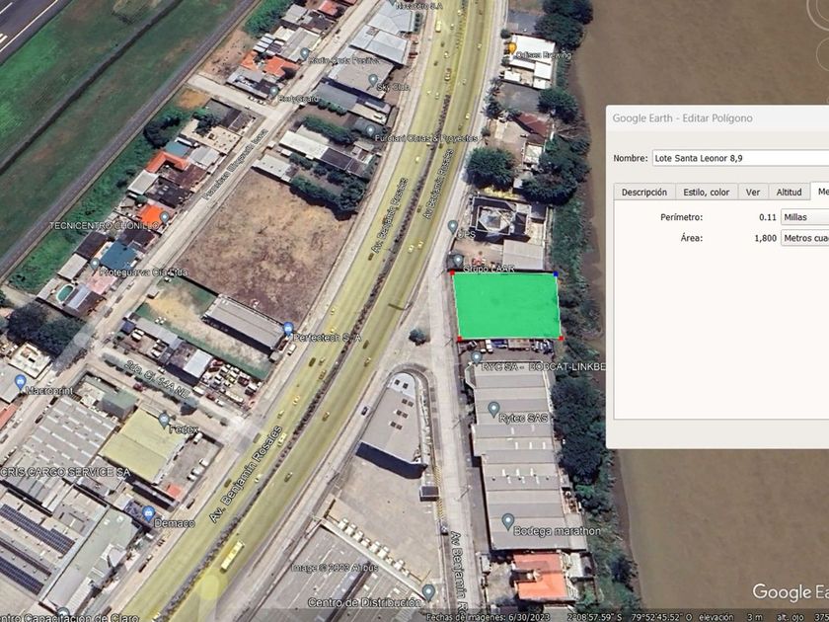
Task: Click the Tecnicentro Chonillo marker
Action: click(x=165, y=217)
